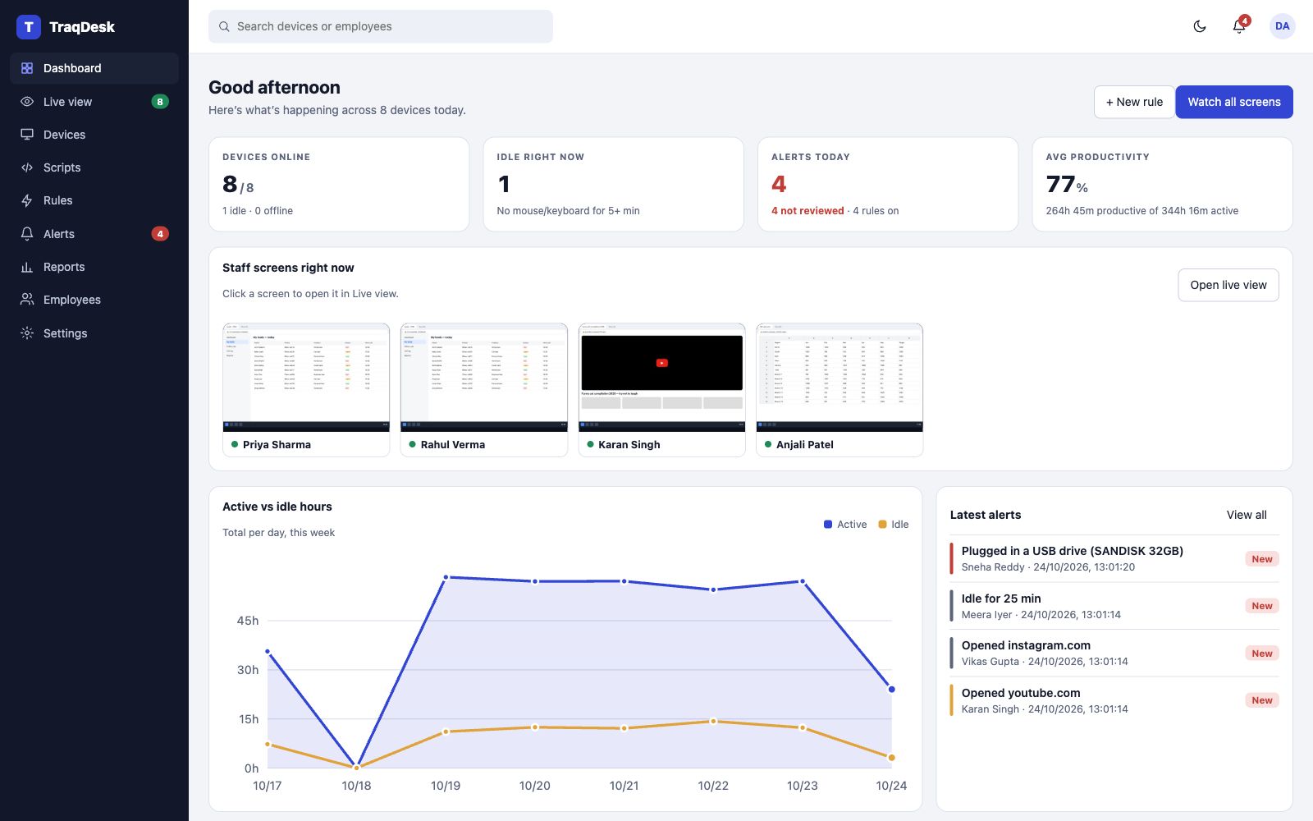Viewport: 1313px width, 821px height.
Task: Navigate to the Reports label
Action: point(64,267)
